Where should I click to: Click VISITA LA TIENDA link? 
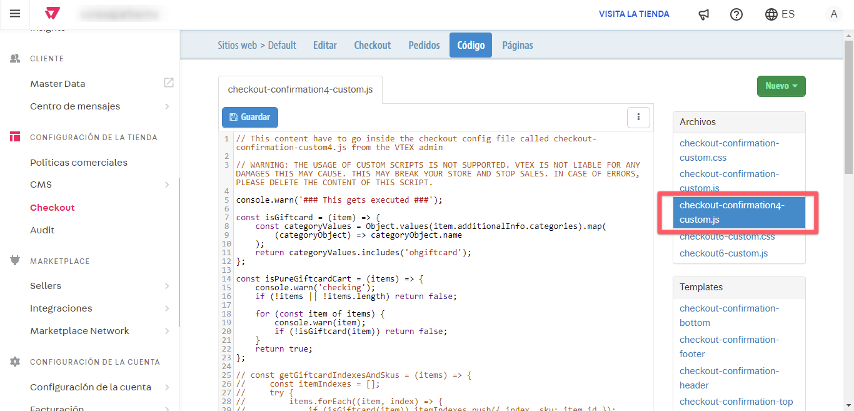click(x=634, y=14)
